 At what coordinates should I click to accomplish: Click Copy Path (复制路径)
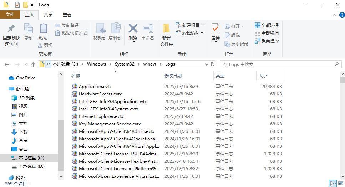[67, 25]
